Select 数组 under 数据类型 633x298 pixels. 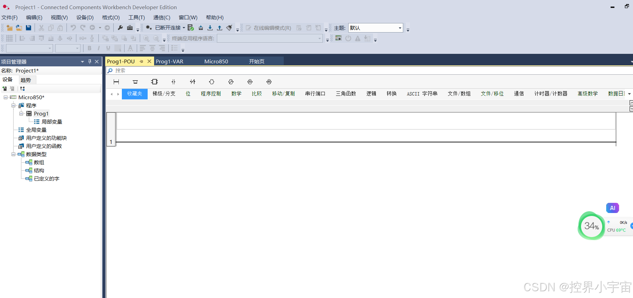tap(39, 162)
